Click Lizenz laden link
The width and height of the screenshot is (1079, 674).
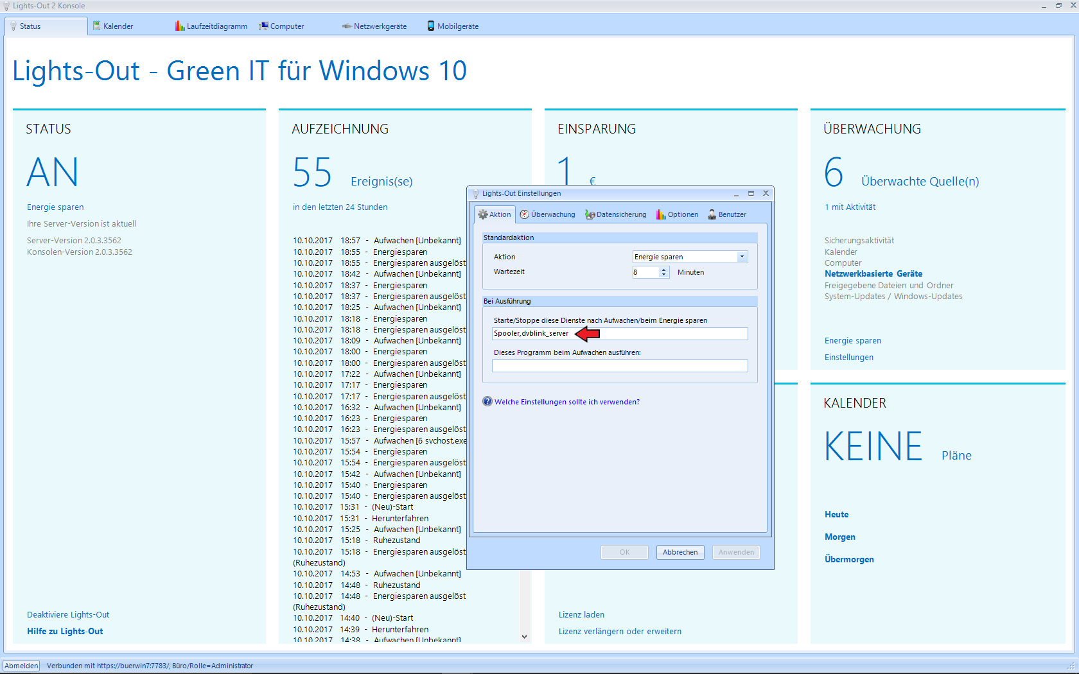click(581, 615)
